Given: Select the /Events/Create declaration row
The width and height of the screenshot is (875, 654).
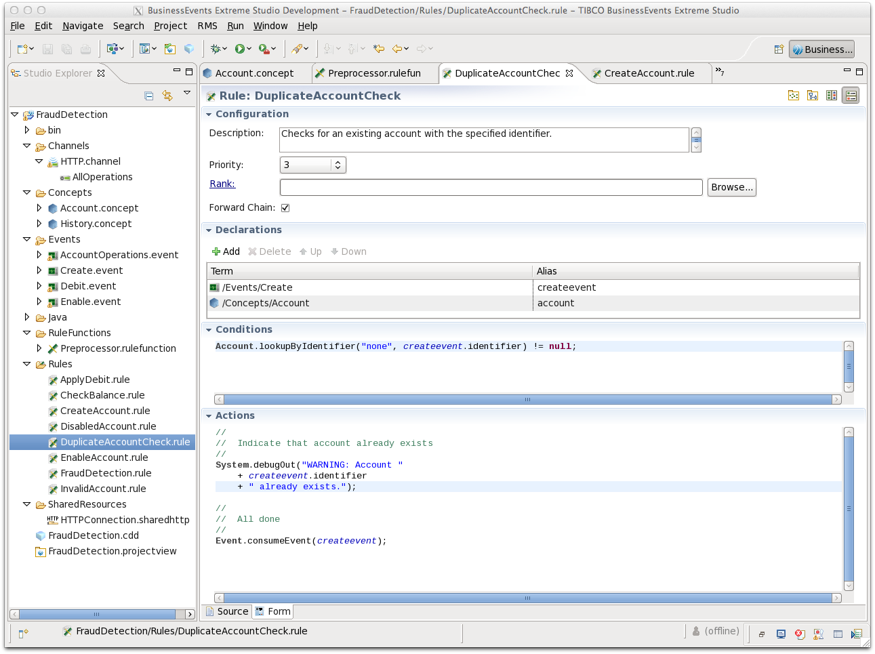Looking at the screenshot, I should pos(533,287).
